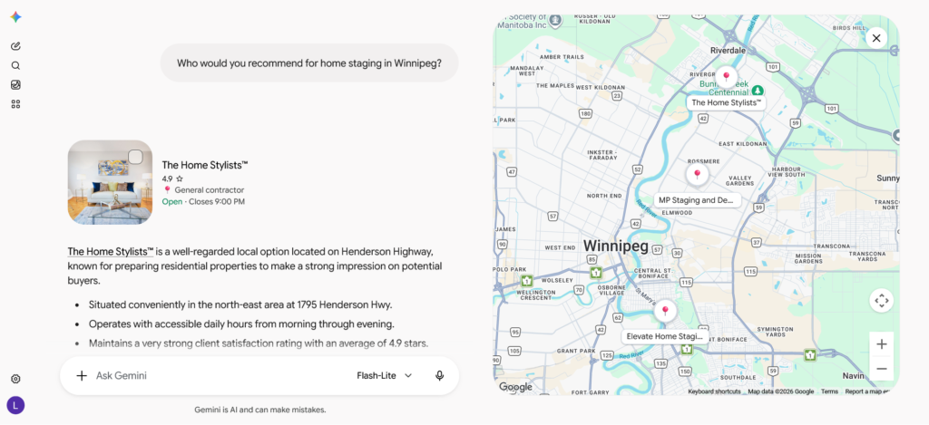929x425 pixels.
Task: Open The Home Stylists underlined link
Action: point(111,251)
